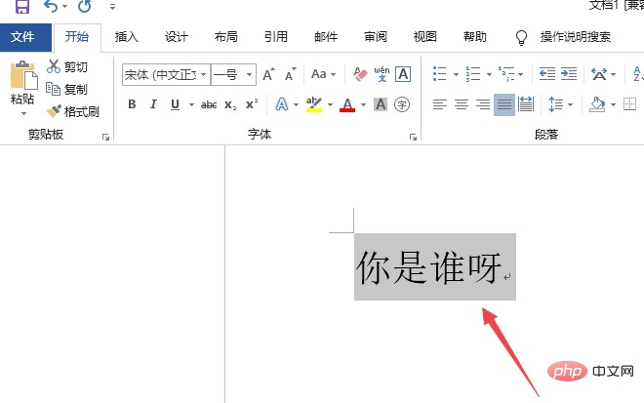Viewport: 644px width, 403px height.
Task: Switch to the 开始 tab
Action: coord(77,37)
